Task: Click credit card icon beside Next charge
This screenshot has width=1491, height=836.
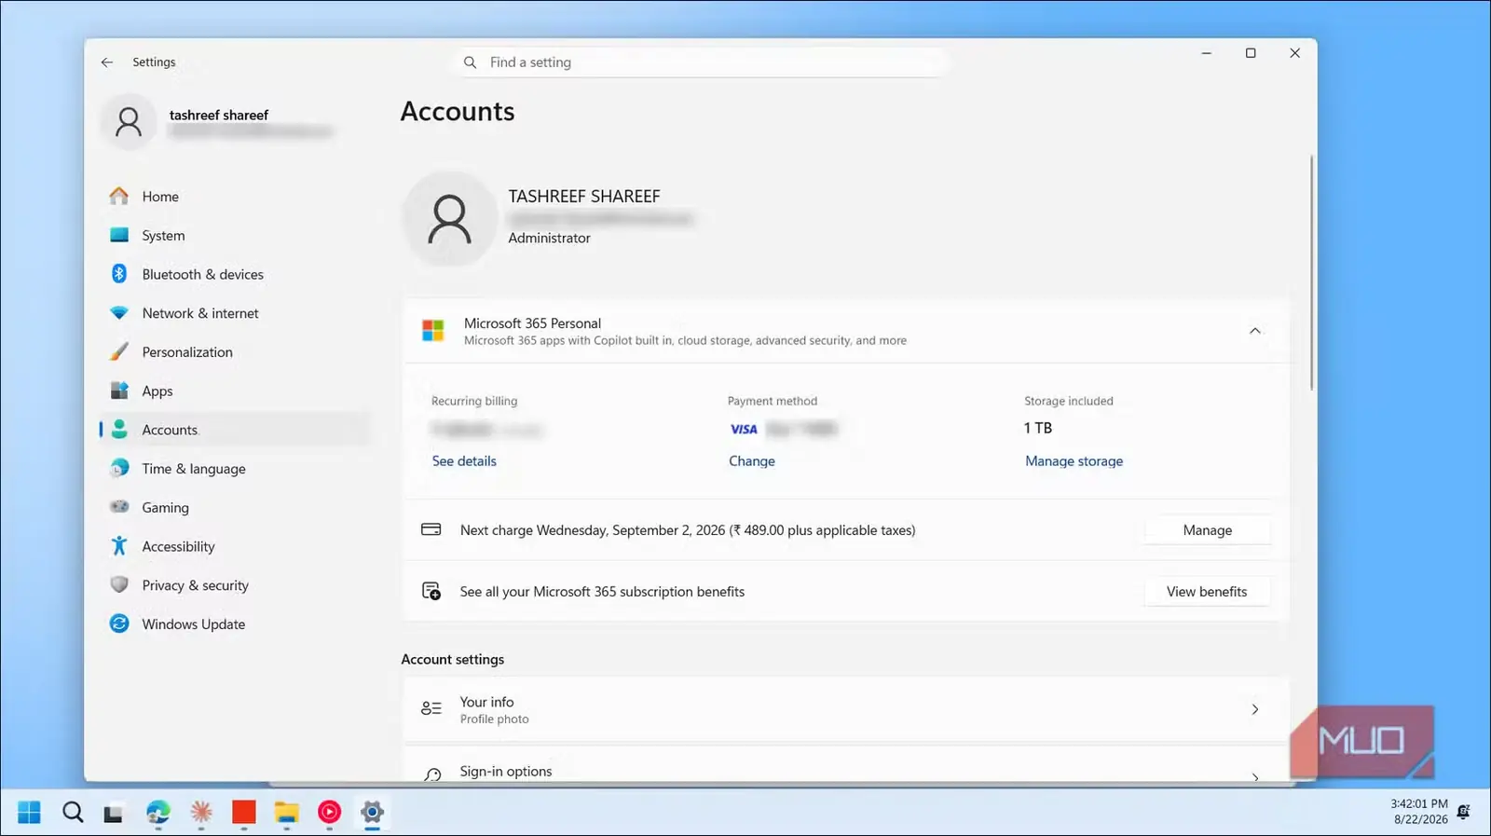Action: coord(431,529)
